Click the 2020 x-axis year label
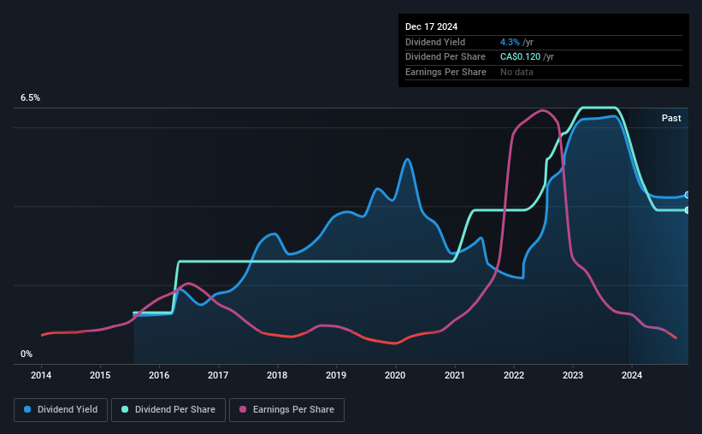Screen dimensions: 702x434 395,375
